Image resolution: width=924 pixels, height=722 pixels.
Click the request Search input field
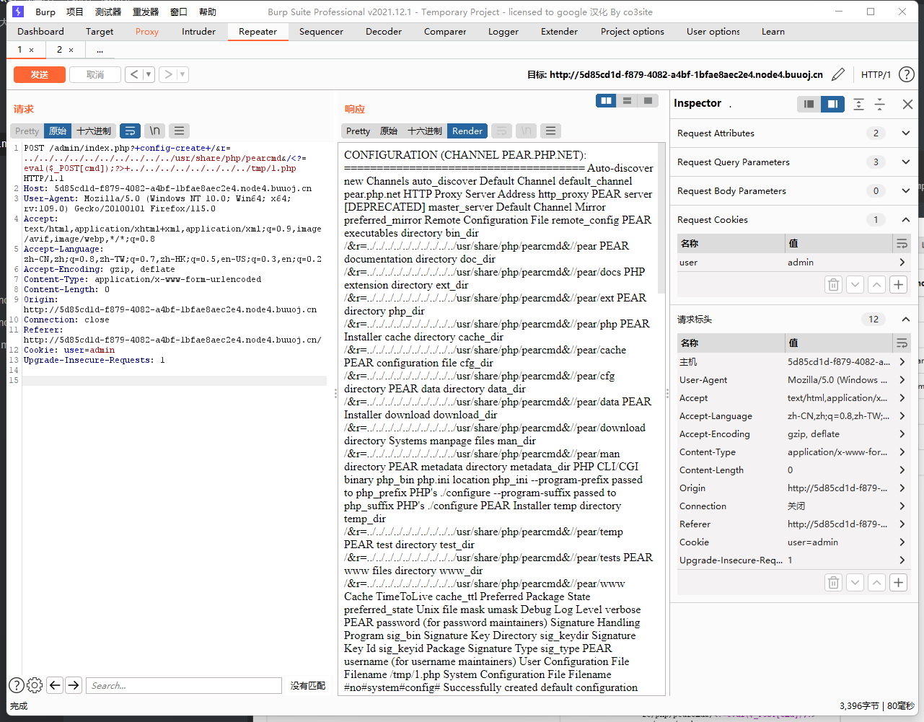(x=183, y=685)
